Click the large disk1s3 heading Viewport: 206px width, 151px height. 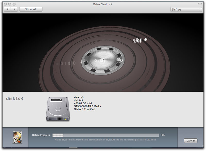point(14,98)
